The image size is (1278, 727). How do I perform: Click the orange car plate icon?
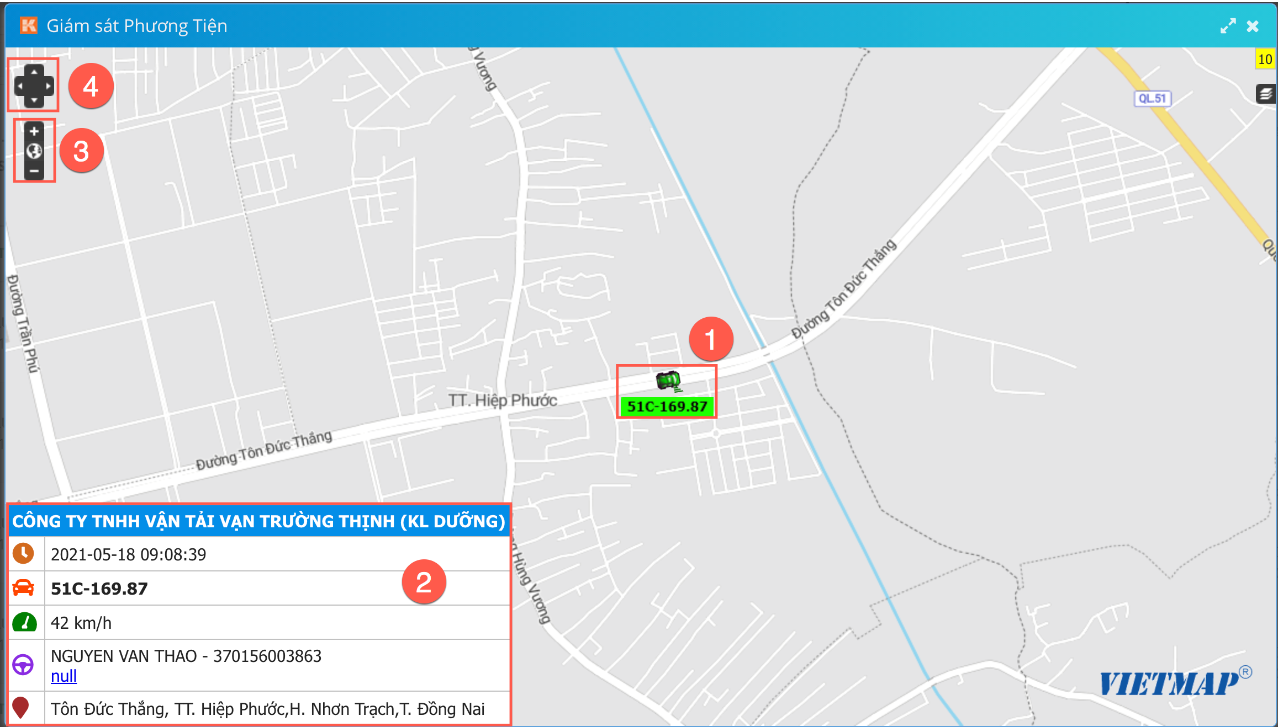tap(24, 589)
